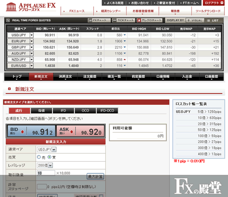Choose the 指値 order type tab
Image resolution: width=228 pixels, height=197 pixels.
point(41,111)
